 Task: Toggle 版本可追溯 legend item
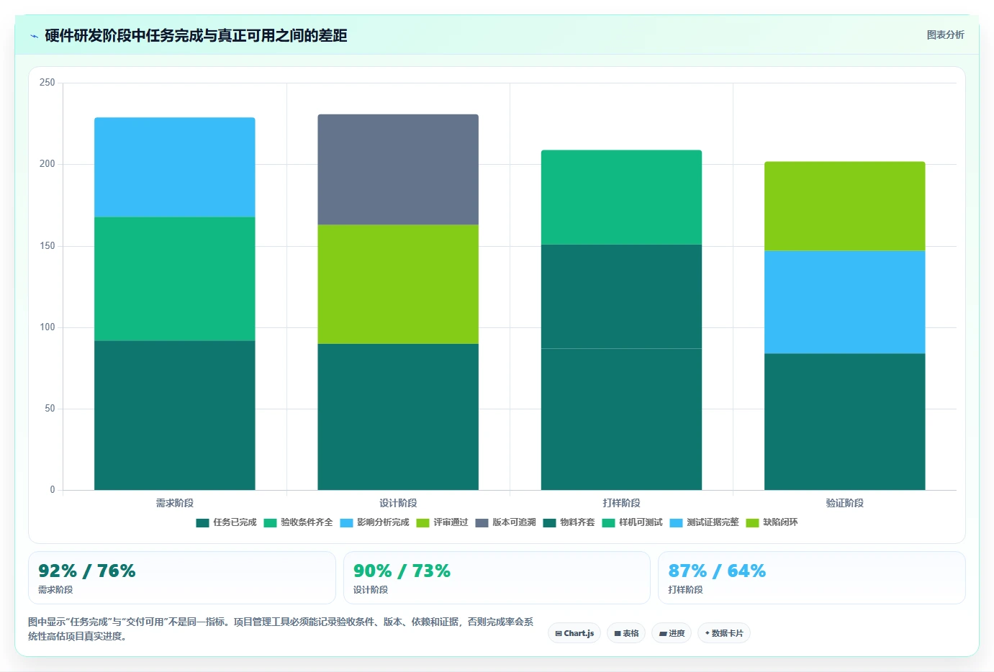505,522
